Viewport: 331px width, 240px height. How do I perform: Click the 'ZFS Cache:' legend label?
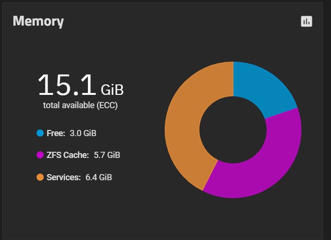[x=68, y=155]
